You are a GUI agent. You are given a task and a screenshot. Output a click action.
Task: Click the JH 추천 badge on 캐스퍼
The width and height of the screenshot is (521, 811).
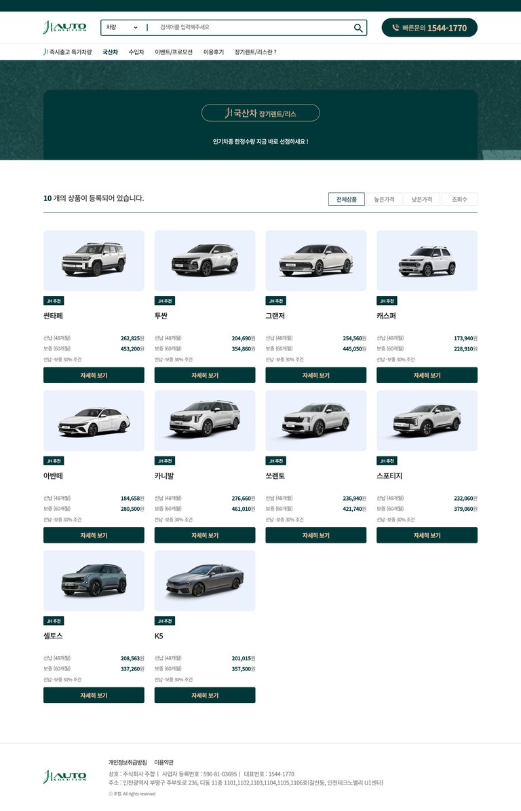387,300
